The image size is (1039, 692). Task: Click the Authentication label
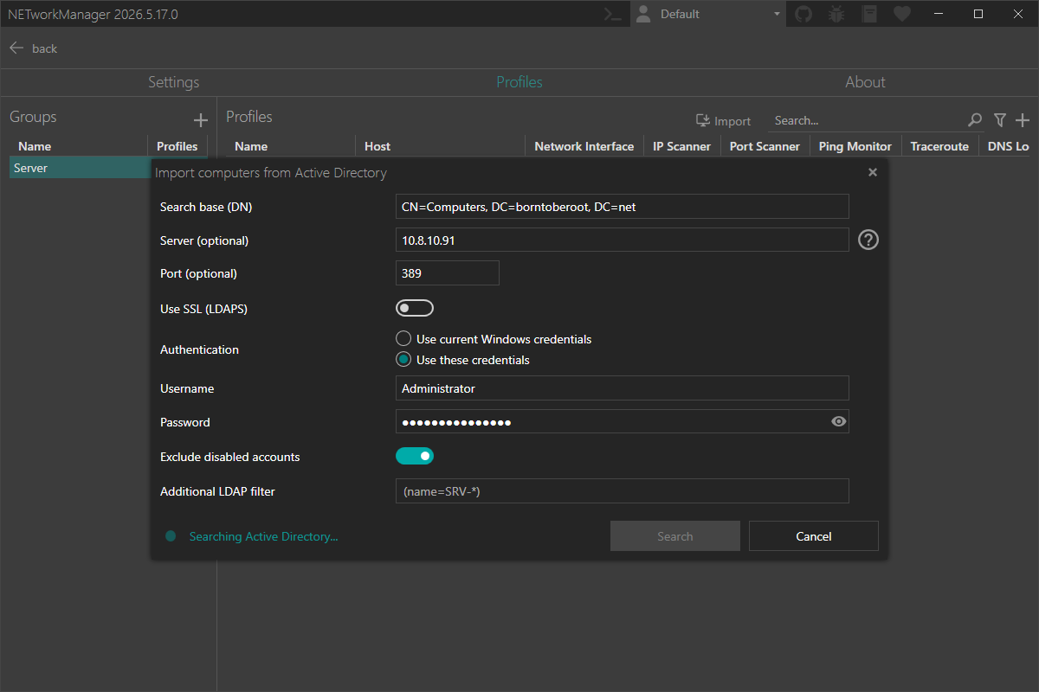[199, 349]
